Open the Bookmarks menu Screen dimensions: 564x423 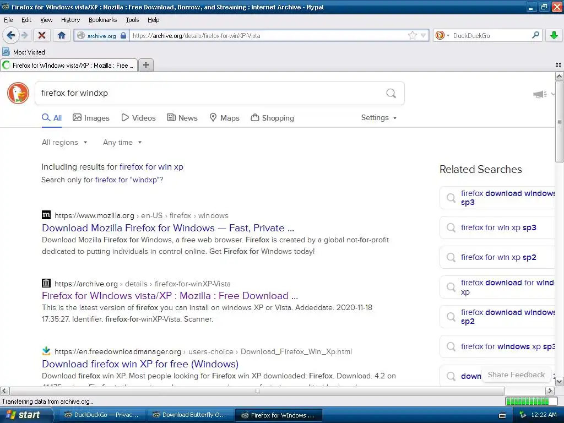click(102, 20)
